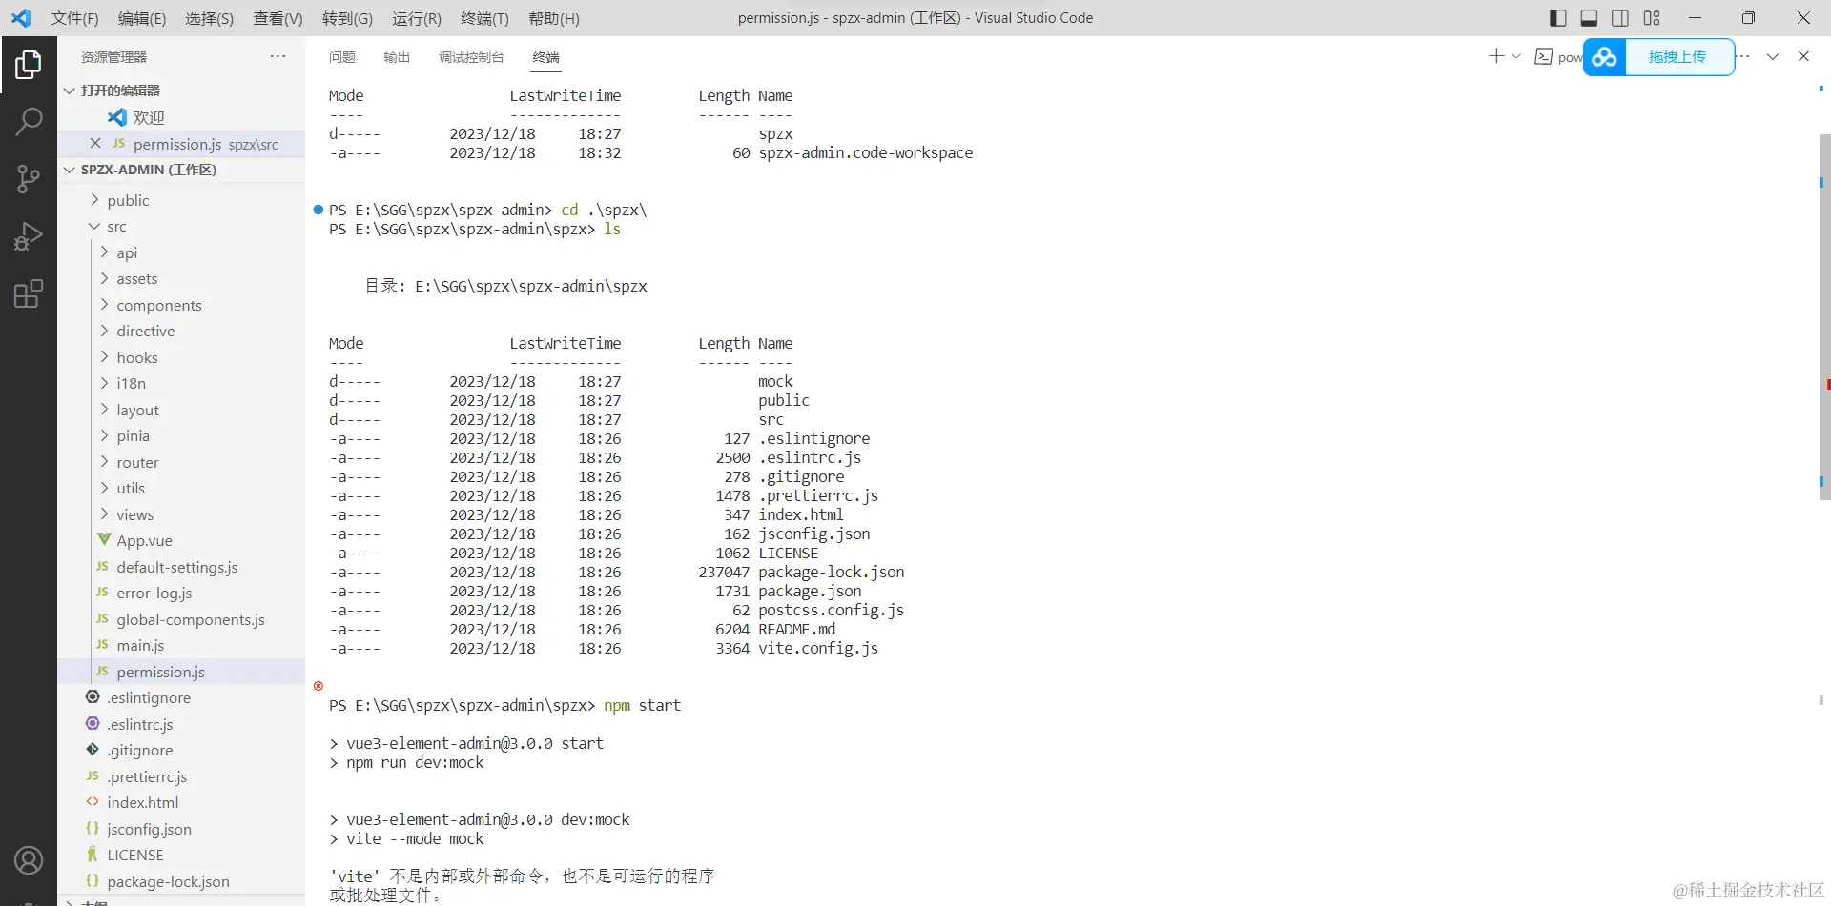Expand the utils folder

[x=181, y=488]
